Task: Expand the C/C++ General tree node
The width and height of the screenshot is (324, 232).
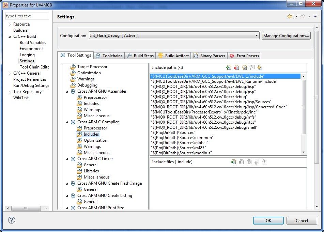Action: (10, 74)
